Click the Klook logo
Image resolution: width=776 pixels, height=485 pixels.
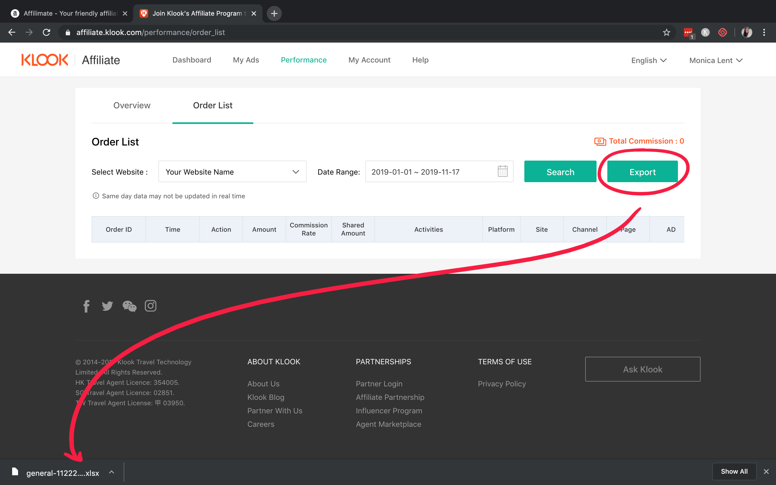click(44, 60)
